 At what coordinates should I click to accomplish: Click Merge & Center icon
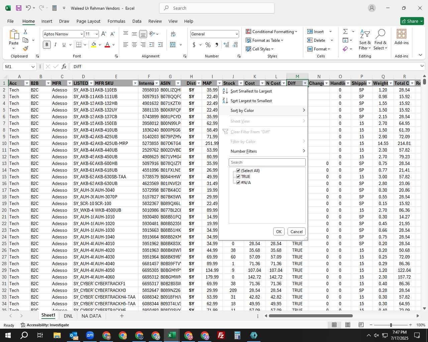(x=173, y=44)
